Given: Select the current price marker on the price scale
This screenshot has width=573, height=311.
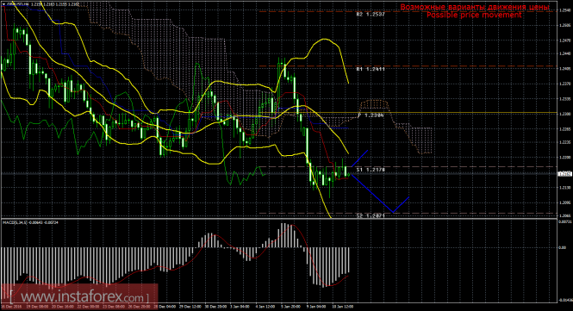Looking at the screenshot, I should point(564,173).
